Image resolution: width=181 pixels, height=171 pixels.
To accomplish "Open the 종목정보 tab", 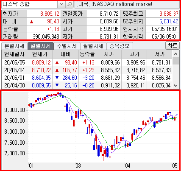I will pos(120,46).
